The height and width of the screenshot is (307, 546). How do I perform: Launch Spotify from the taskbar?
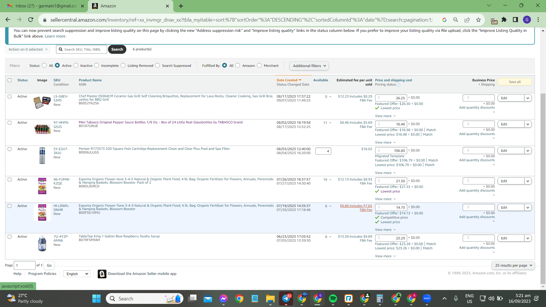coord(333,298)
